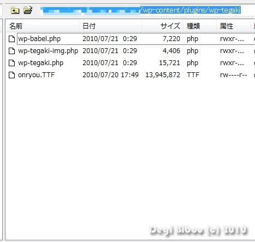This screenshot has width=255, height=242.
Task: Select the wp-tegaki.php file name
Action: (40, 63)
